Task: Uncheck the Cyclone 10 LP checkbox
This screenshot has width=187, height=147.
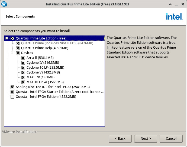Action: coord(23,68)
